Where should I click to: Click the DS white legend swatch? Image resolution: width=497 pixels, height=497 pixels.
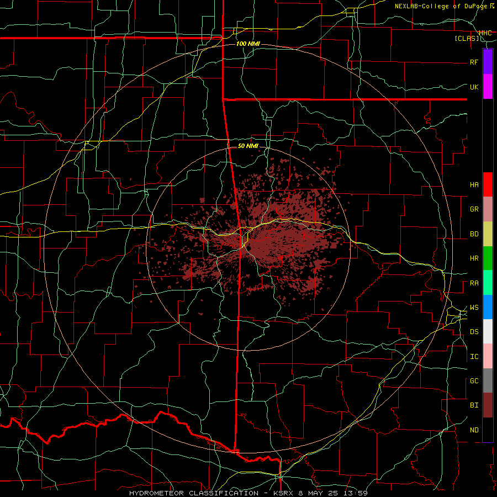pos(488,331)
